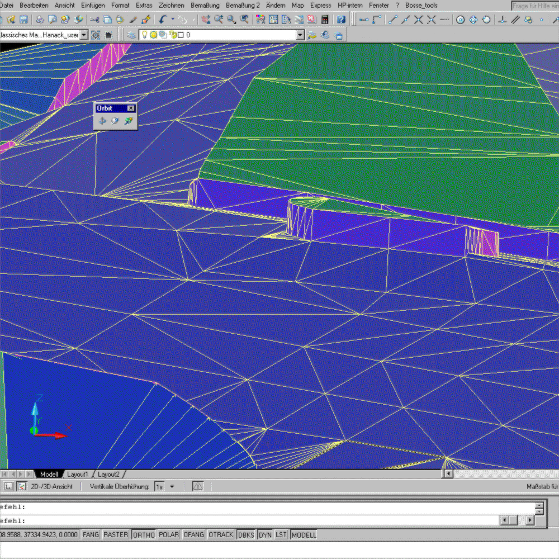Screen dimensions: 559x559
Task: Select the Pan hand tool
Action: click(x=206, y=20)
